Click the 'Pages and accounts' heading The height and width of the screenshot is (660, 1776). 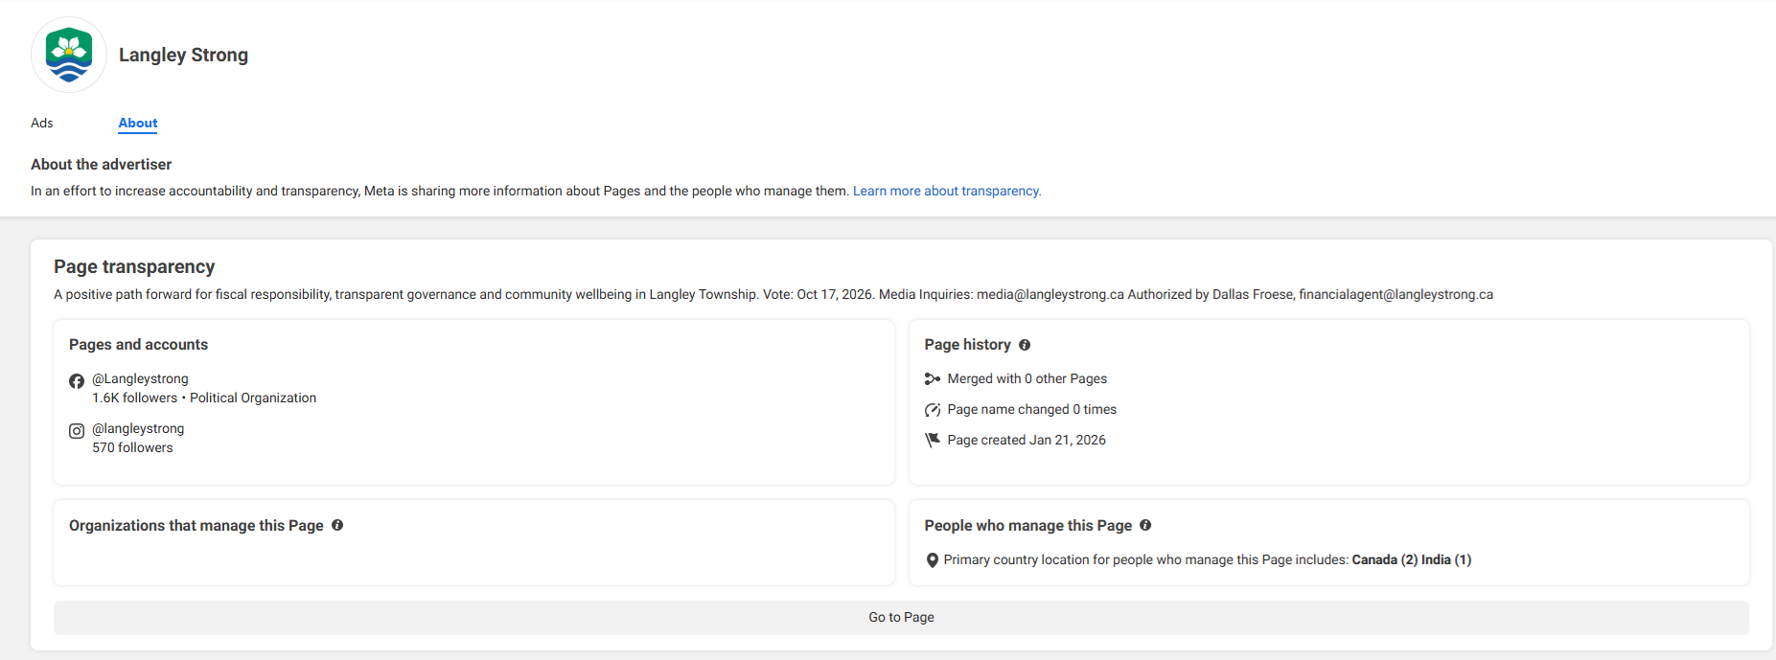[x=138, y=344]
